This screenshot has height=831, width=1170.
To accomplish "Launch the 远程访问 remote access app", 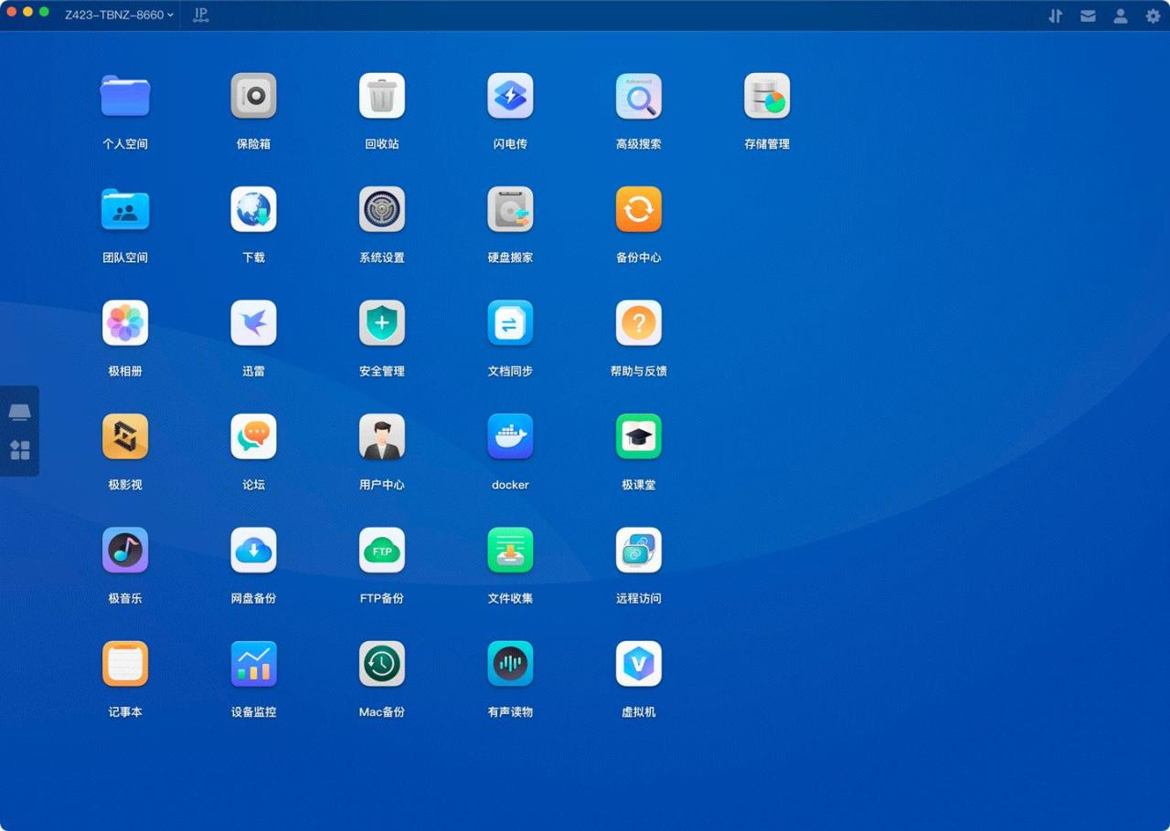I will 639,550.
